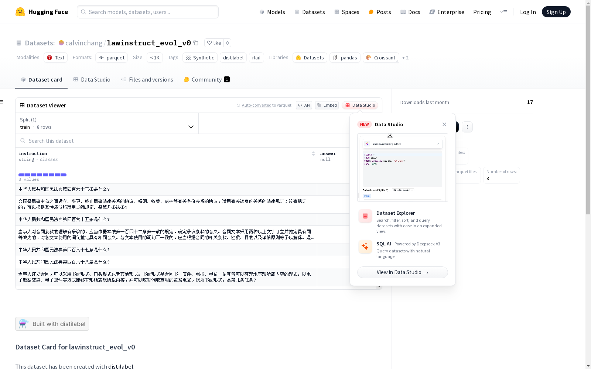591x369 pixels.
Task: Click the Synthetic tag
Action: [200, 58]
